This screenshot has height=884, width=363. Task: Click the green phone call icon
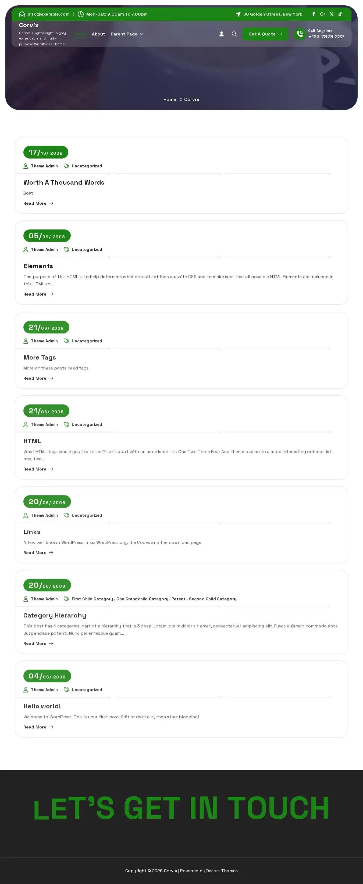point(300,34)
